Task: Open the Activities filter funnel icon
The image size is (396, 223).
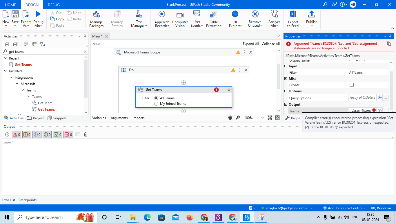Action: 42,44
